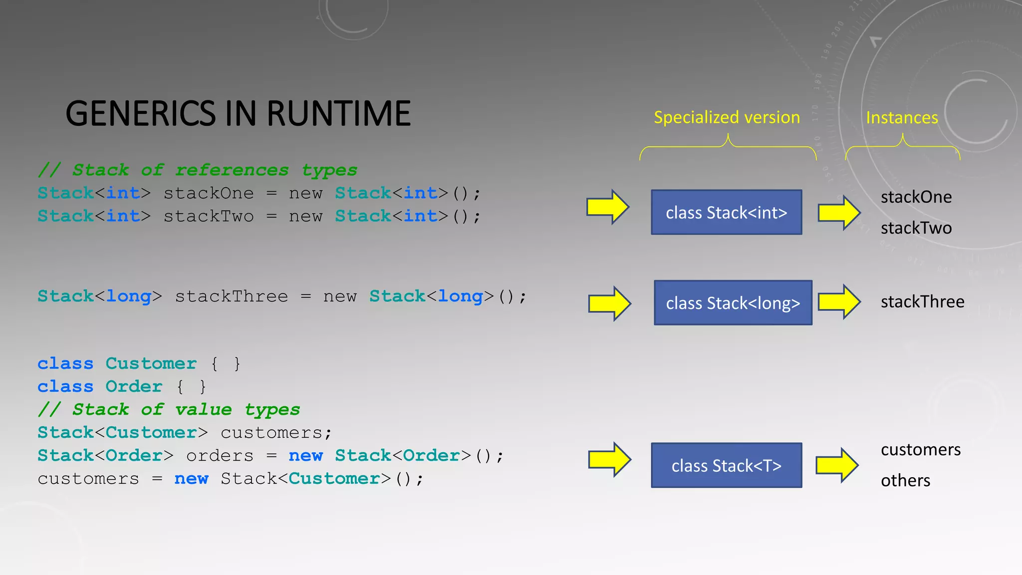
Task: Click the stackOne instance label
Action: [x=916, y=197]
